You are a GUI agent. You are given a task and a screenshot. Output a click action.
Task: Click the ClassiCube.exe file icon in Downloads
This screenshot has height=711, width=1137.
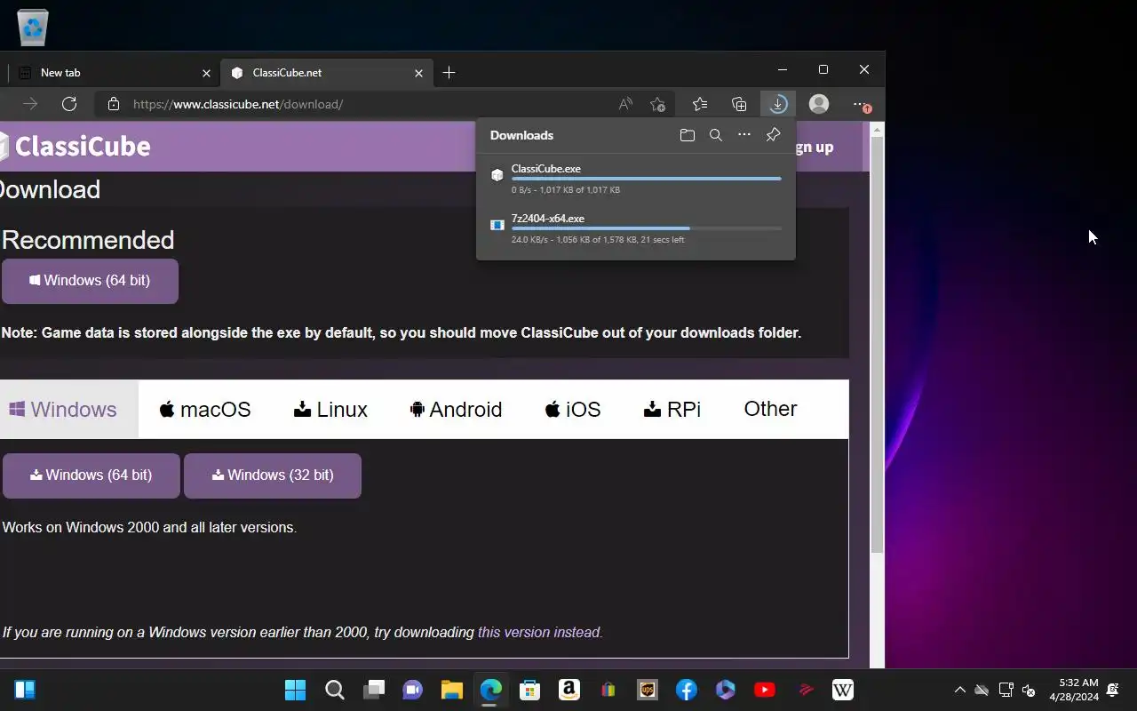pyautogui.click(x=497, y=175)
